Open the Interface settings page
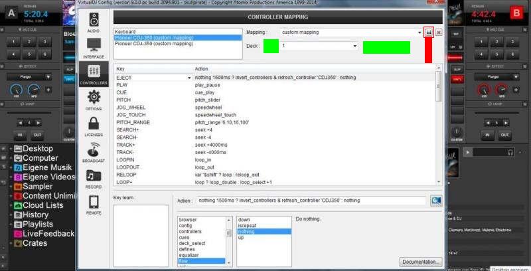Screen dimensions: 531x271 (x=94, y=48)
